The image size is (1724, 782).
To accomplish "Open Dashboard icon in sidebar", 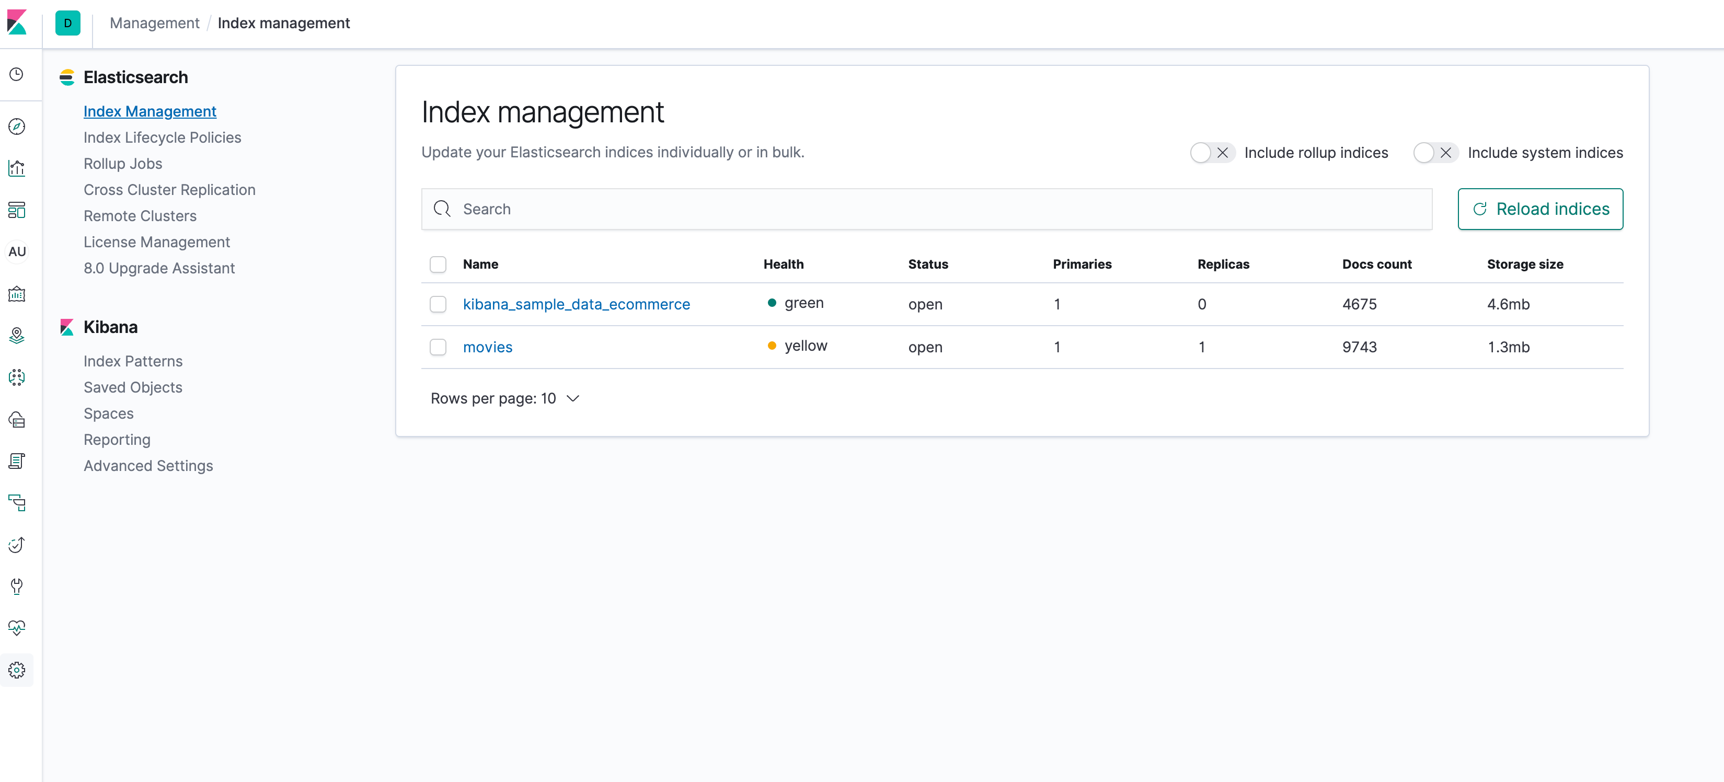I will (x=17, y=210).
